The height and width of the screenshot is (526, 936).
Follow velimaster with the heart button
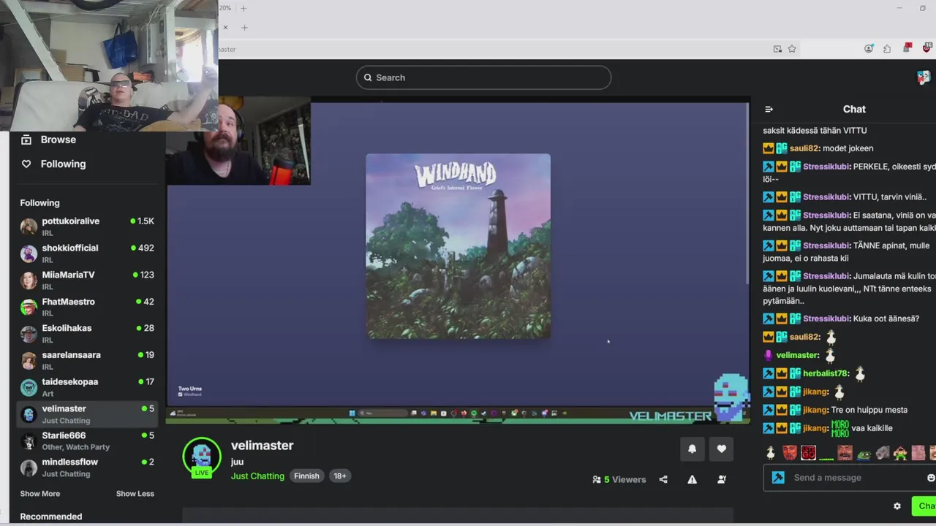[722, 449]
